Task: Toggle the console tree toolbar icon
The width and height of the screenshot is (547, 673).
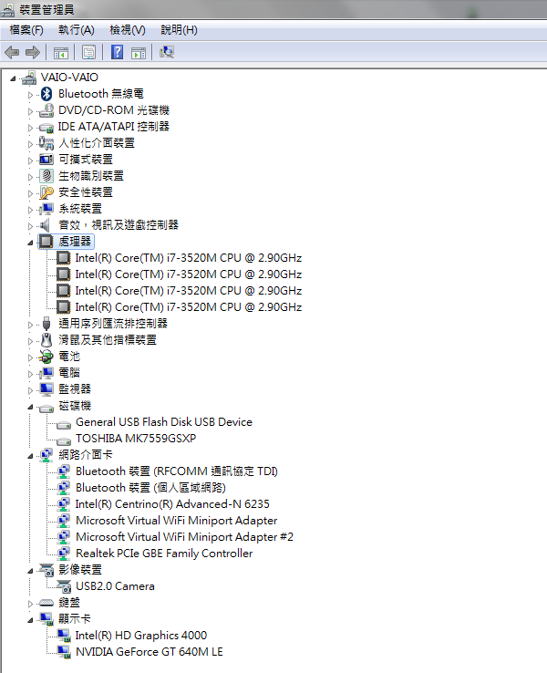Action: coord(60,53)
